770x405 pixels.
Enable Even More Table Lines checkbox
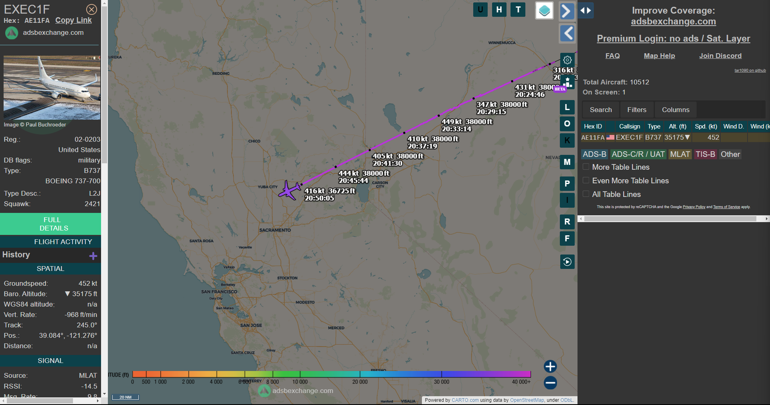coord(586,180)
